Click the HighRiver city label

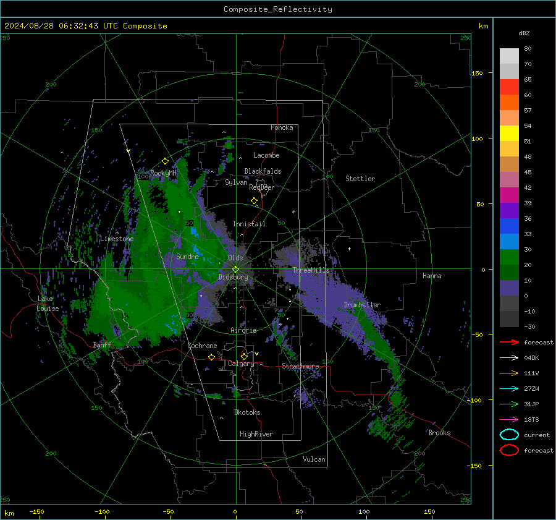pyautogui.click(x=256, y=434)
